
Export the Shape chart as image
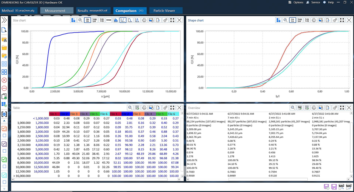coord(321,20)
